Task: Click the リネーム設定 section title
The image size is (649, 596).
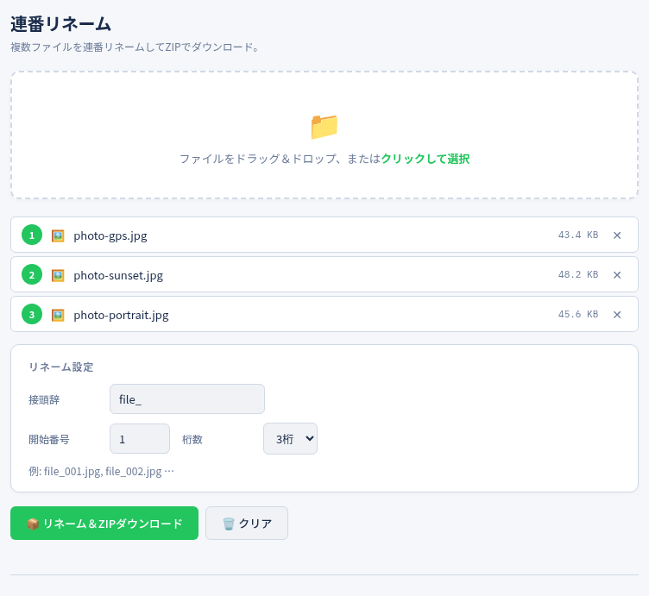Action: 60,367
